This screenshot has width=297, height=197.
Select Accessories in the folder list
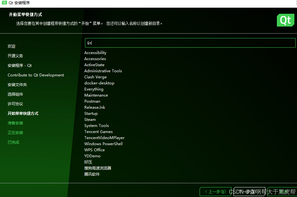95,59
